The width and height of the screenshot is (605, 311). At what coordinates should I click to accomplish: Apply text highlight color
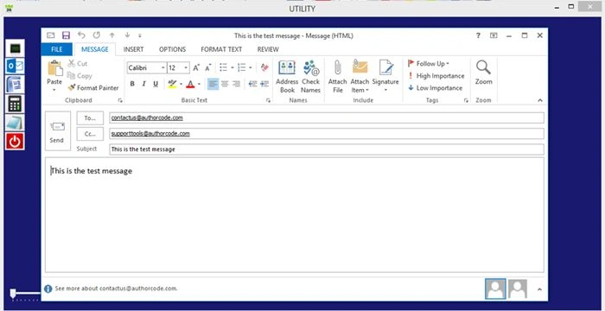click(x=173, y=84)
